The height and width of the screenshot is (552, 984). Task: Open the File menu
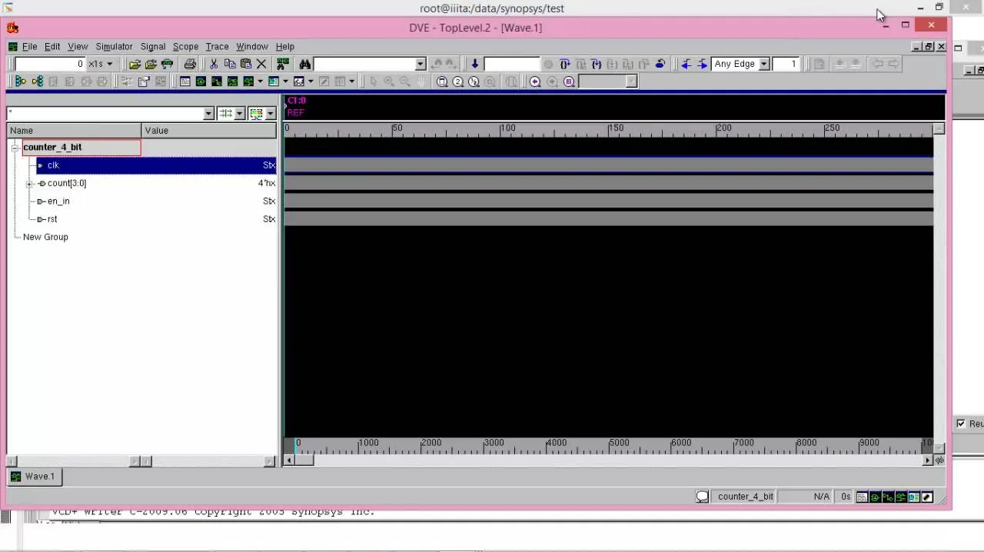(x=29, y=46)
